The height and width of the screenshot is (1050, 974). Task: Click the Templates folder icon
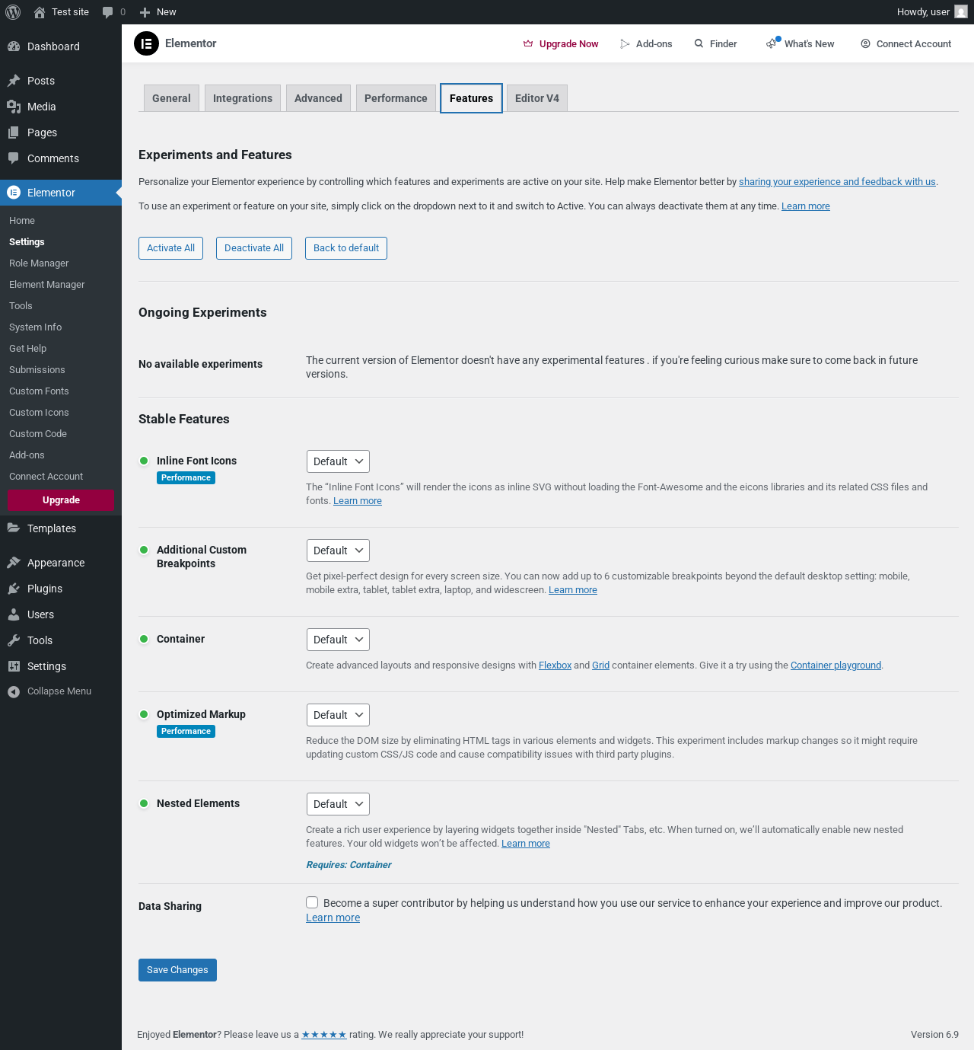(14, 528)
